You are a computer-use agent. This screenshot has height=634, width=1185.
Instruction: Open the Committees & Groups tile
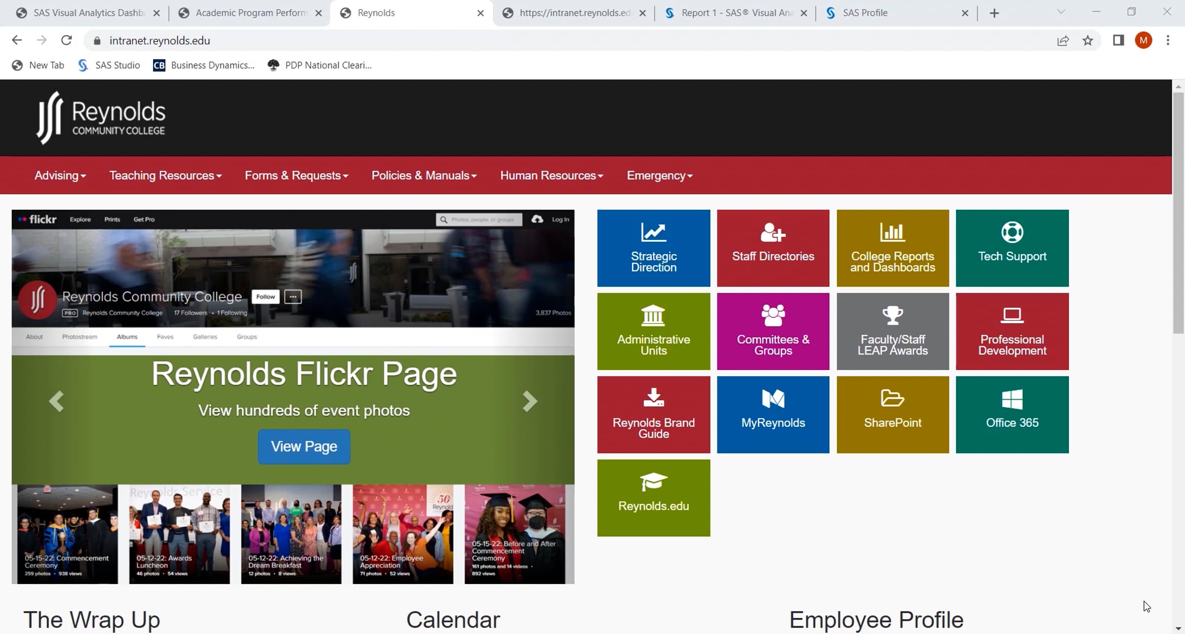[773, 331]
